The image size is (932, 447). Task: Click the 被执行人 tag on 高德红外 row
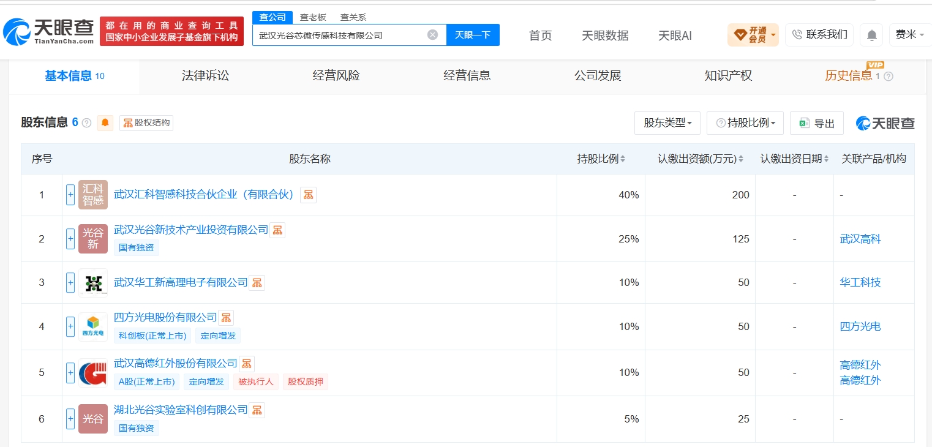(x=256, y=382)
